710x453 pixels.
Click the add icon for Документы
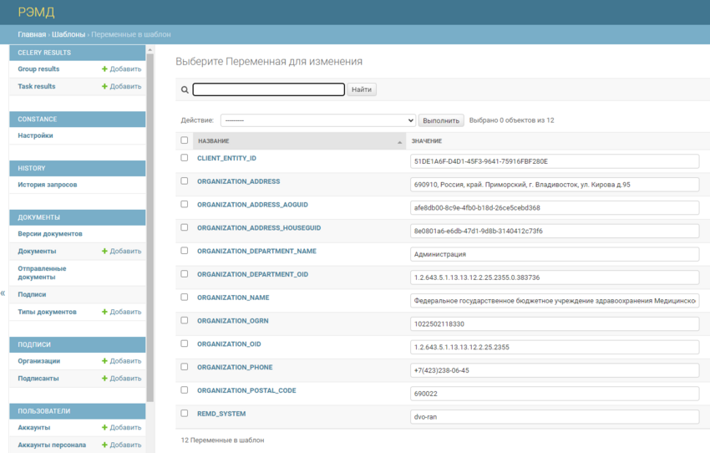pyautogui.click(x=104, y=251)
